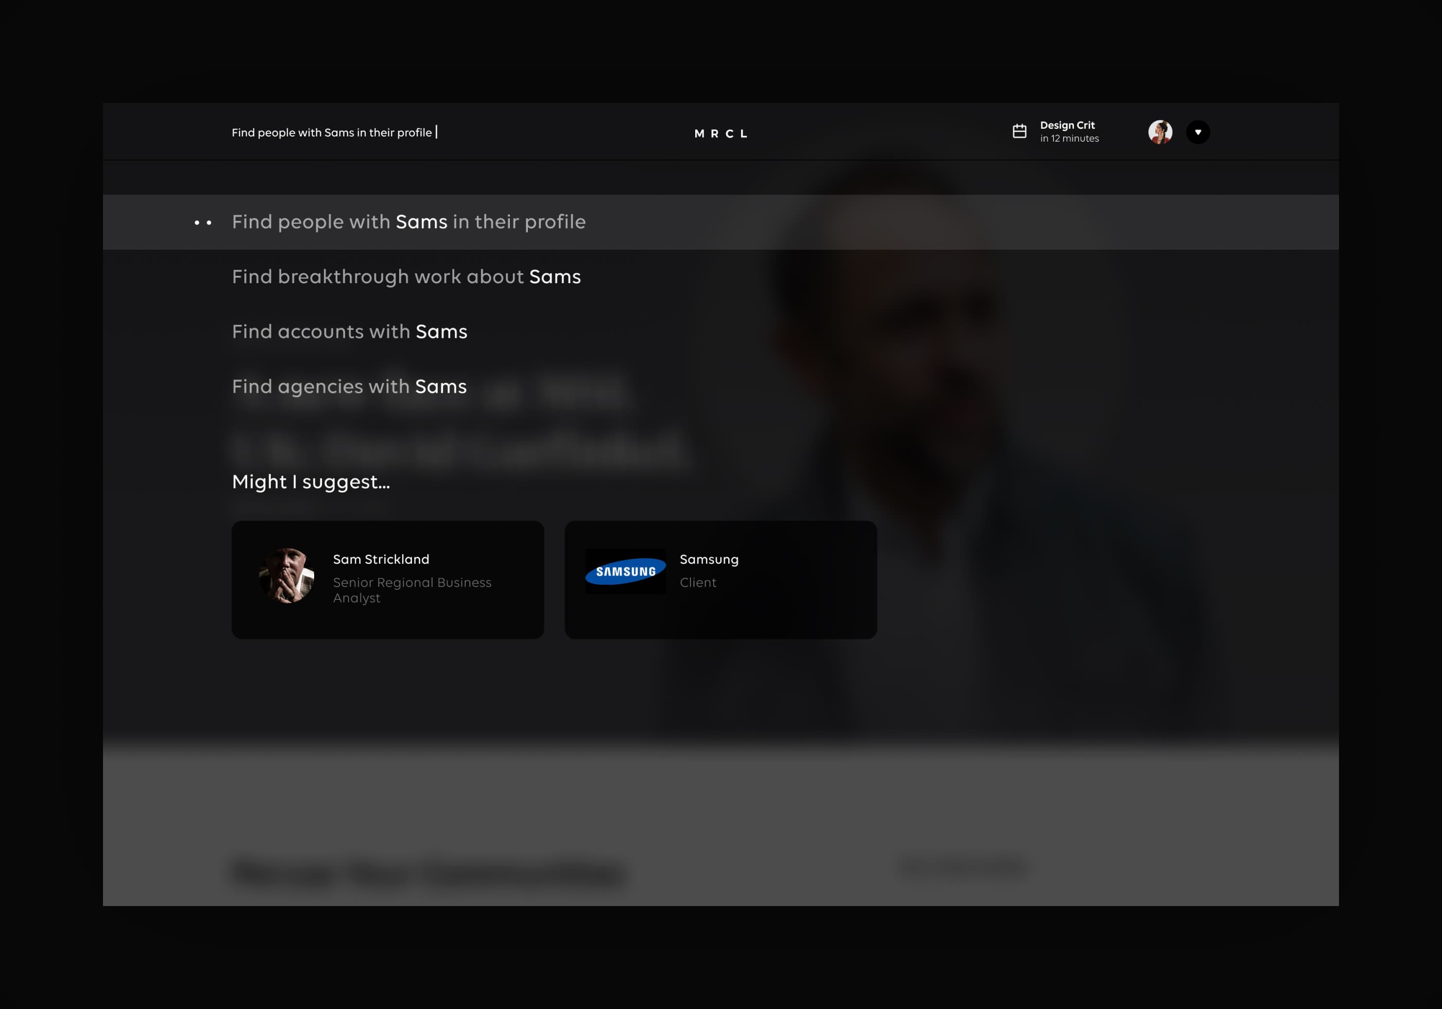Click the calendar icon beside Design Crit
1442x1009 pixels.
1019,131
